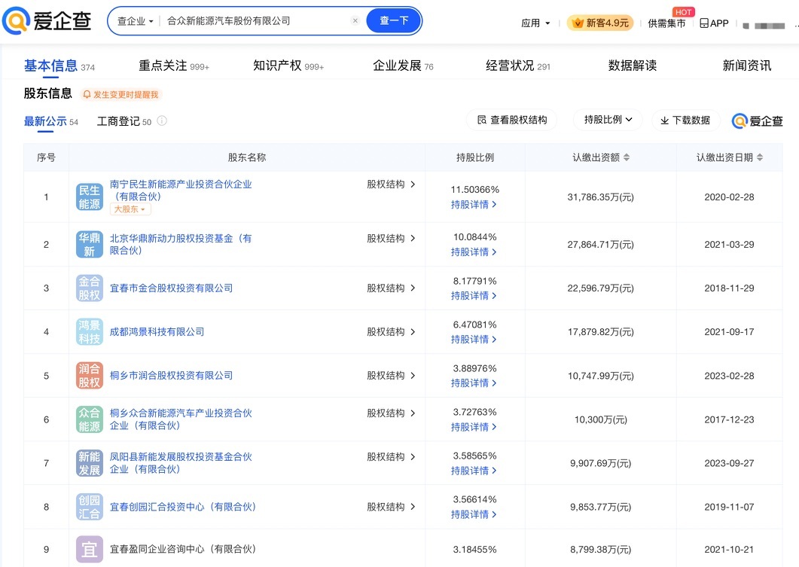Click the 鸿景科技 company logo
Screen dimensions: 799x567
(x=89, y=332)
